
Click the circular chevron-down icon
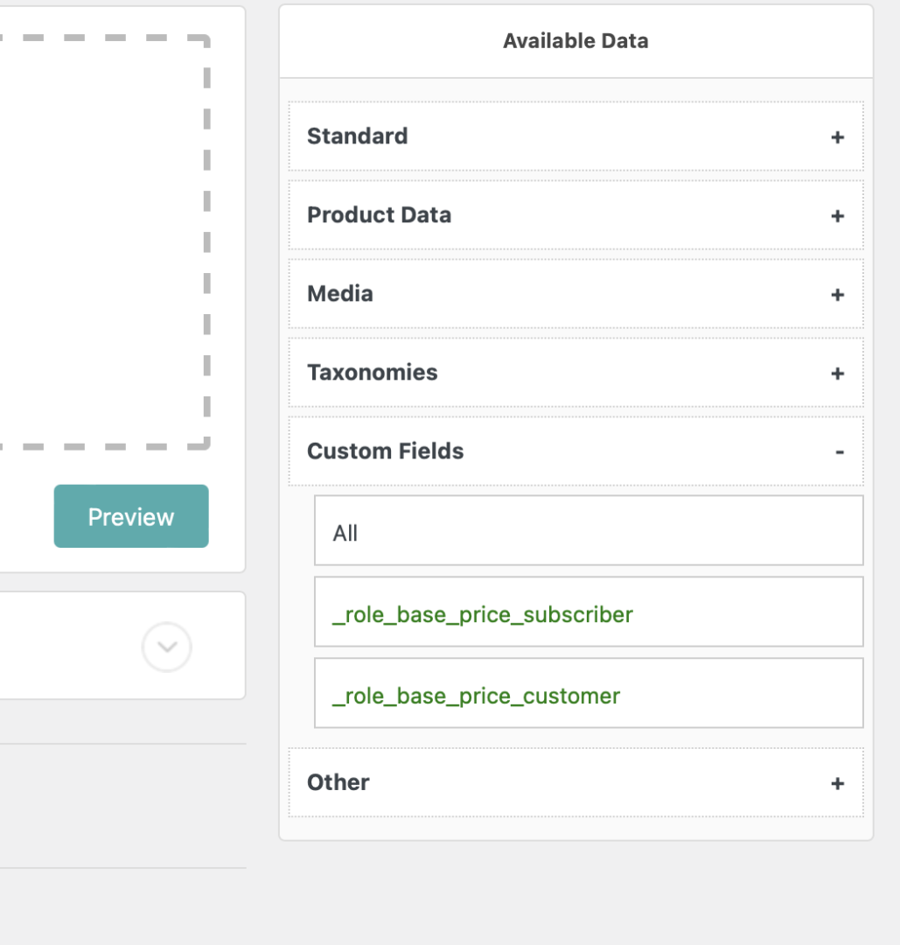point(167,647)
